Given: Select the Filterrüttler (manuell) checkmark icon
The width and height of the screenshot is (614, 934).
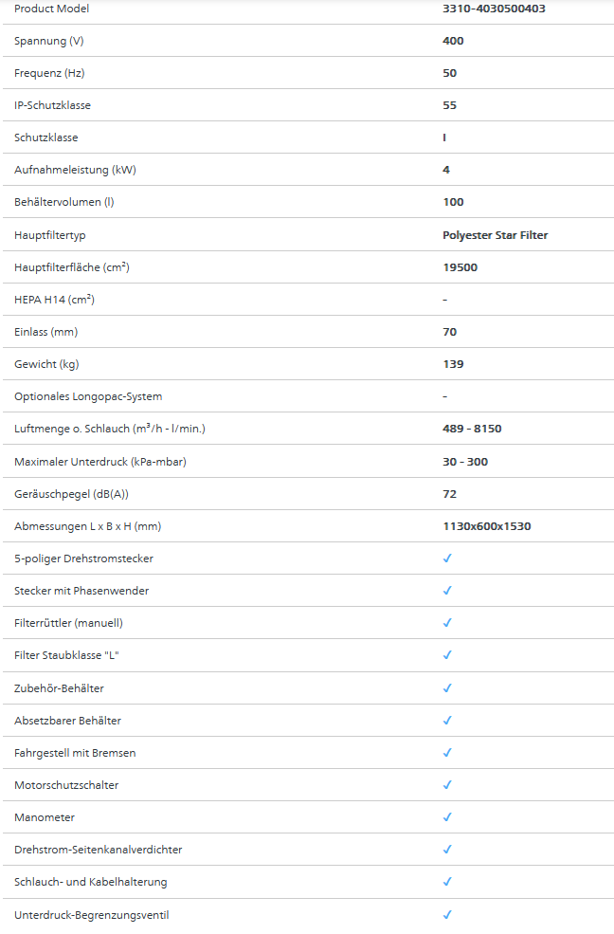Looking at the screenshot, I should coord(447,622).
